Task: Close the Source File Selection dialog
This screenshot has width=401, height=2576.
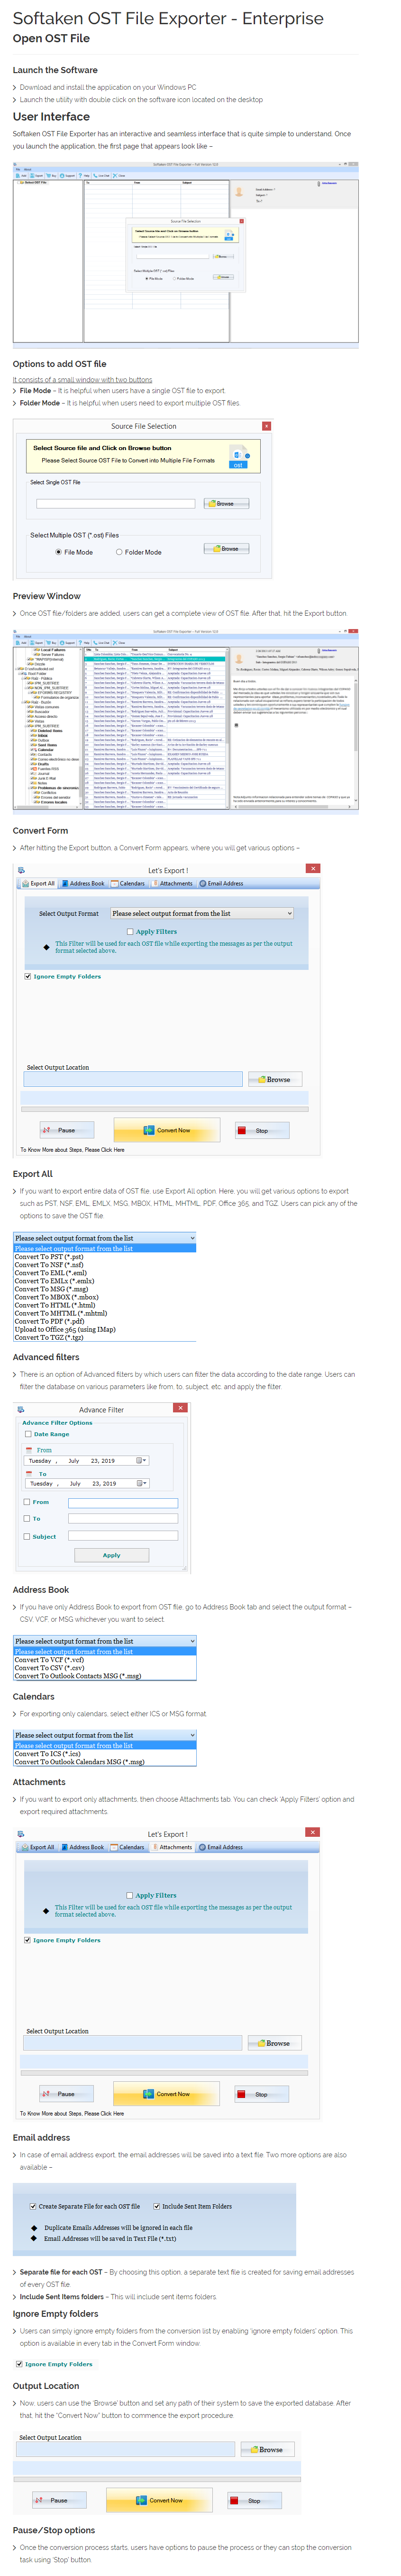Action: coord(266,426)
